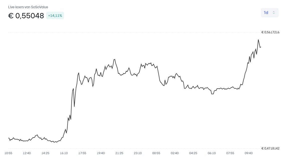Select the 17:55 time axis label
Image resolution: width=286 pixels, height=162 pixels.
click(x=82, y=153)
